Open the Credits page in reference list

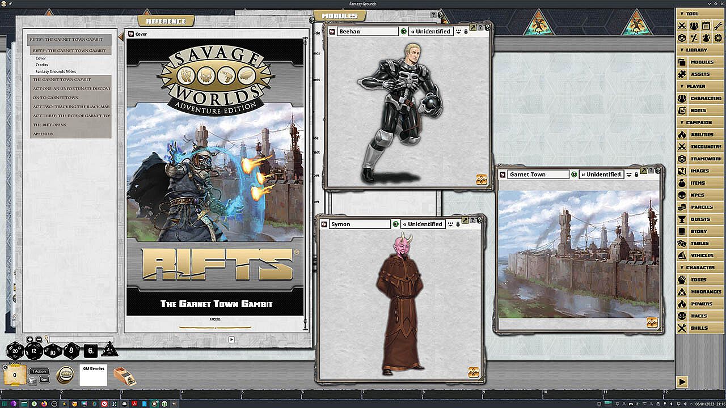tap(42, 65)
